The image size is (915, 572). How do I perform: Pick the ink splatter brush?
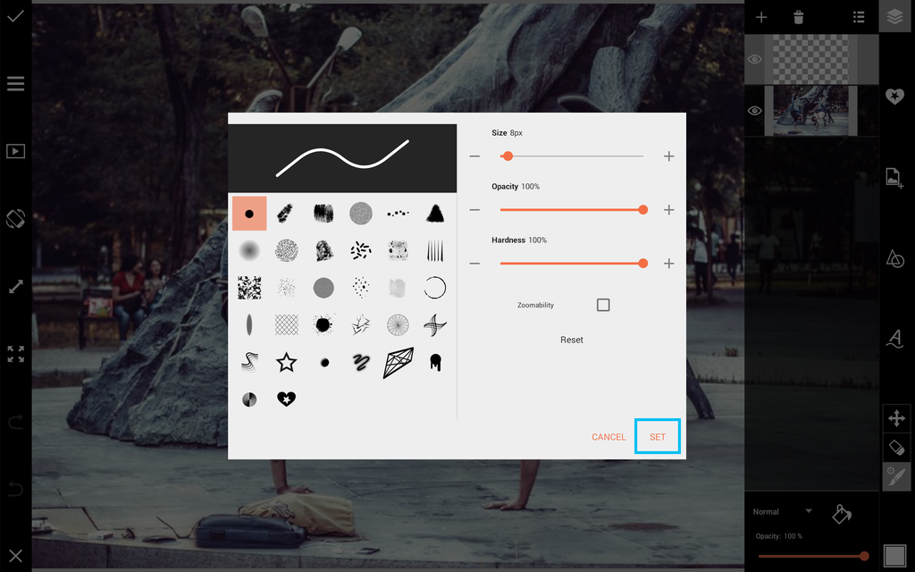coord(323,325)
